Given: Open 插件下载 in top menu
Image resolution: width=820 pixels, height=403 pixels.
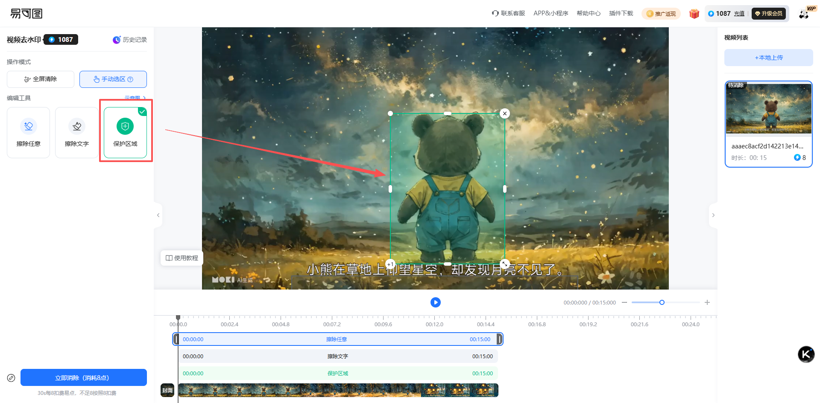Looking at the screenshot, I should 621,14.
